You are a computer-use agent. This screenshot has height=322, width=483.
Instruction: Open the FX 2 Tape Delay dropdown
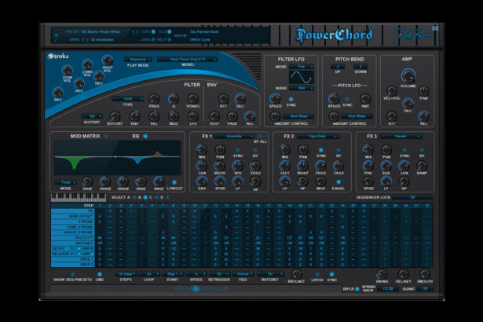(318, 136)
